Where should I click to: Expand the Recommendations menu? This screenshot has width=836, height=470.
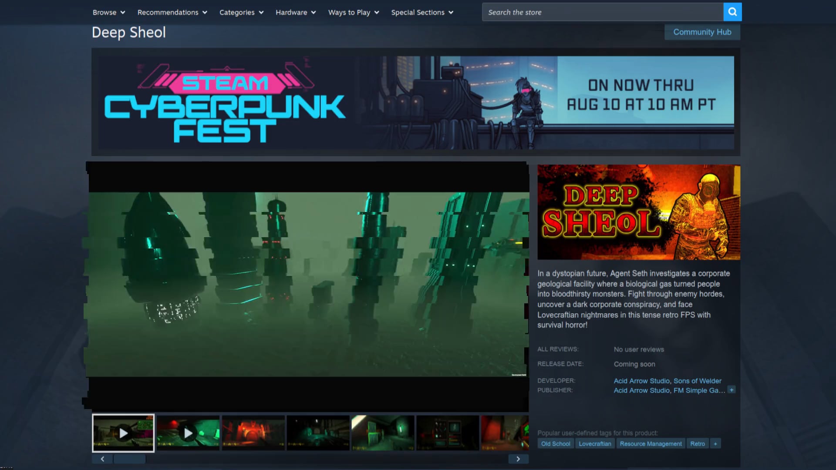click(172, 12)
